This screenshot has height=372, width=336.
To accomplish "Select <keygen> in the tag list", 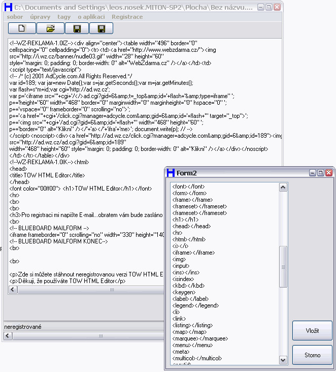I will pos(184,292).
